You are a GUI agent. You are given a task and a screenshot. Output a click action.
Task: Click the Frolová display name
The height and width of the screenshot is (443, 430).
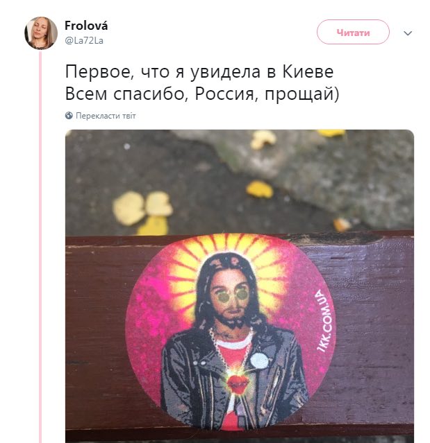coord(86,26)
